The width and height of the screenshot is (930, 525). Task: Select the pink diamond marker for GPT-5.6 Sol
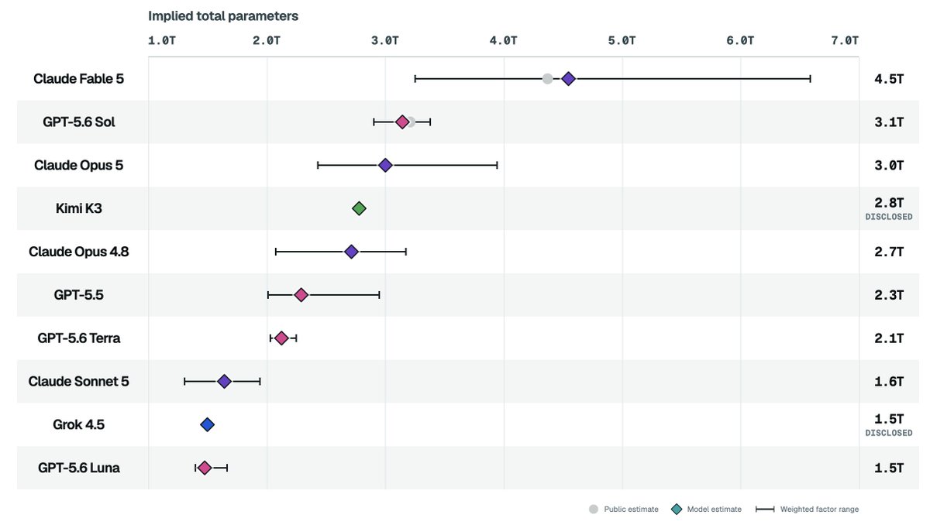[x=402, y=122]
